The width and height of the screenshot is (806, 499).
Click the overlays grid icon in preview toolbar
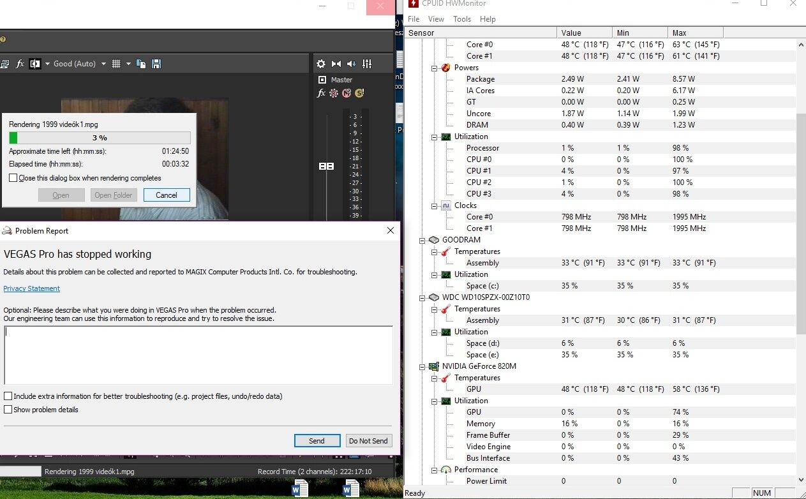pyautogui.click(x=116, y=64)
